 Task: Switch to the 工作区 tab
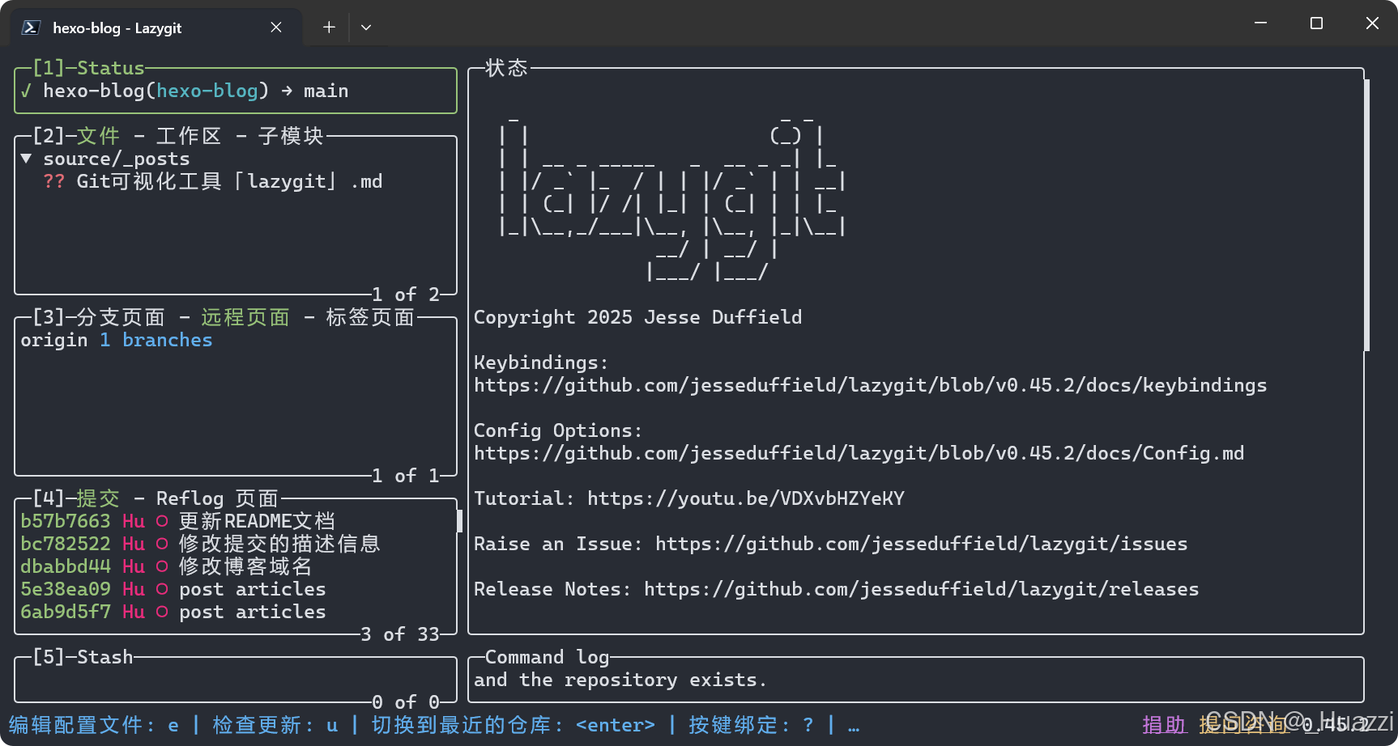click(189, 136)
